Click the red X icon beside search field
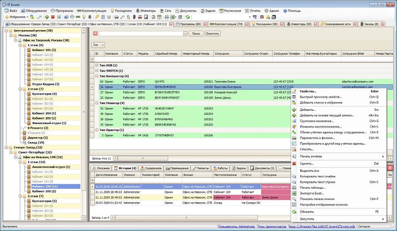This screenshot has height=231, width=397. (95, 33)
